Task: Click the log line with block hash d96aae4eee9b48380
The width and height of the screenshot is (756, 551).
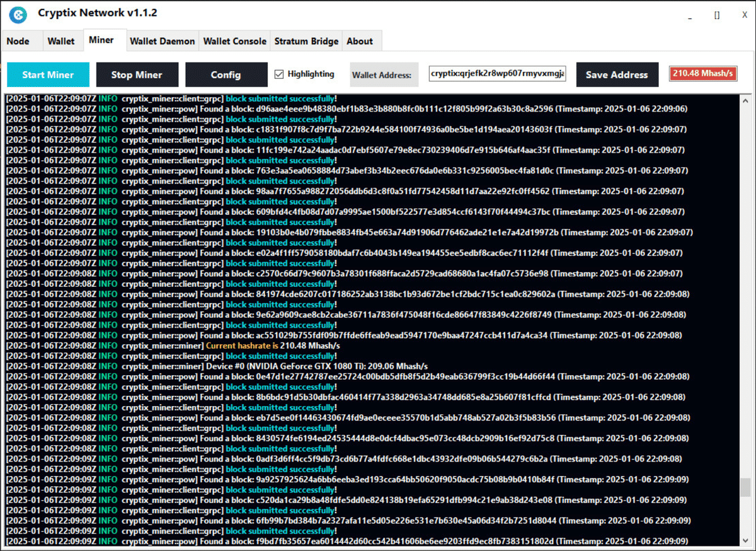Action: (x=346, y=109)
